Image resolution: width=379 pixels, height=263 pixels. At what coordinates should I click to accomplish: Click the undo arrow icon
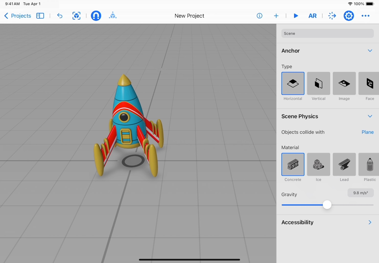pyautogui.click(x=60, y=16)
